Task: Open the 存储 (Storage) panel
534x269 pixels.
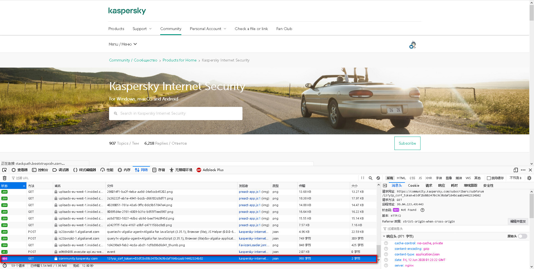Action: coord(159,170)
